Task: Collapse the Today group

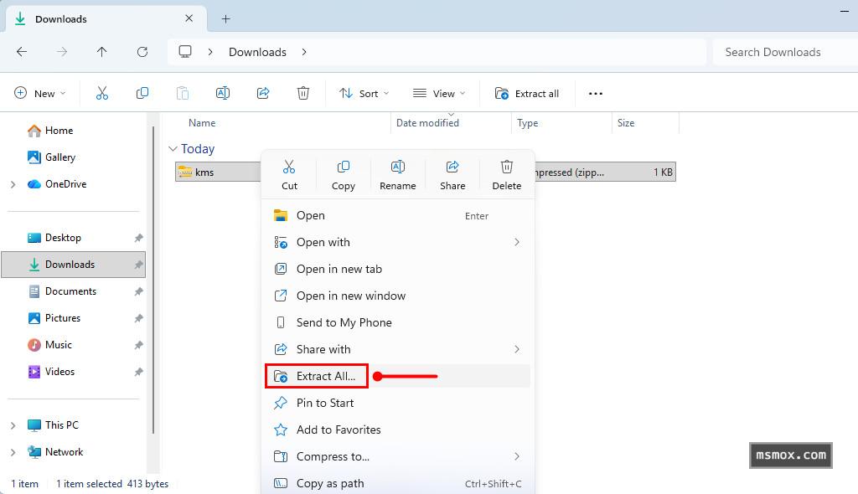Action: (x=173, y=149)
